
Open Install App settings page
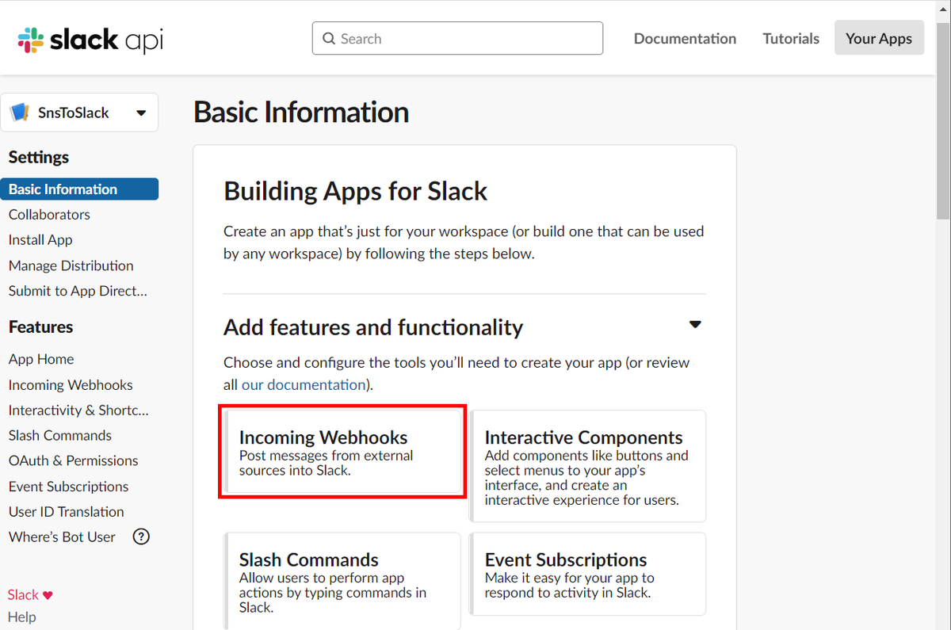coord(40,239)
